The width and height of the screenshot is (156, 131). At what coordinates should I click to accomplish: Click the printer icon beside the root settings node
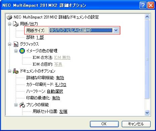(x=9, y=17)
